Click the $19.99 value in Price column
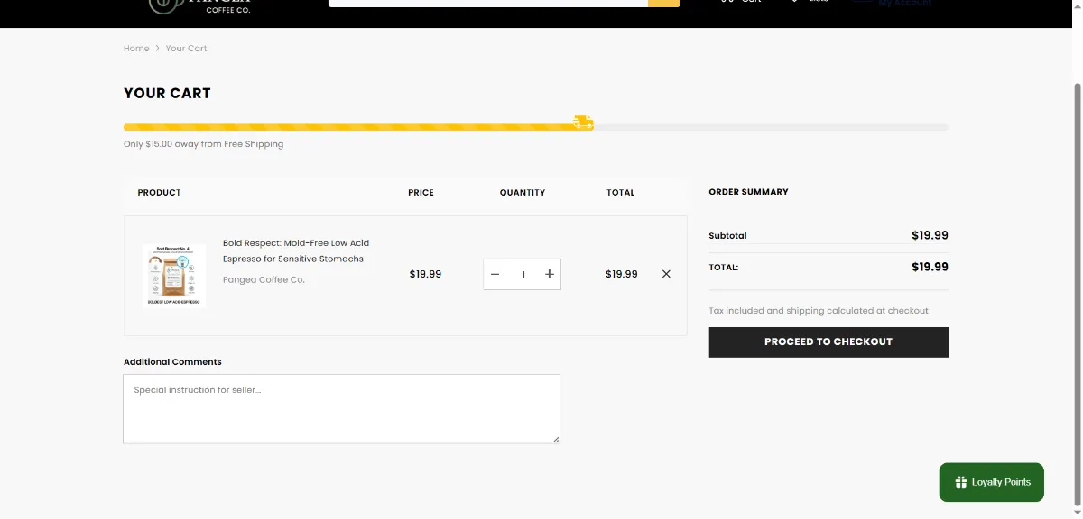Image resolution: width=1083 pixels, height=519 pixels. point(425,274)
